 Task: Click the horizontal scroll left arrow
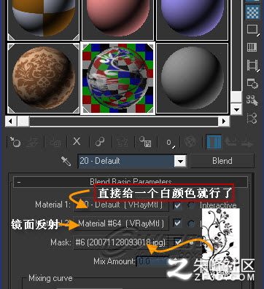(x=10, y=121)
